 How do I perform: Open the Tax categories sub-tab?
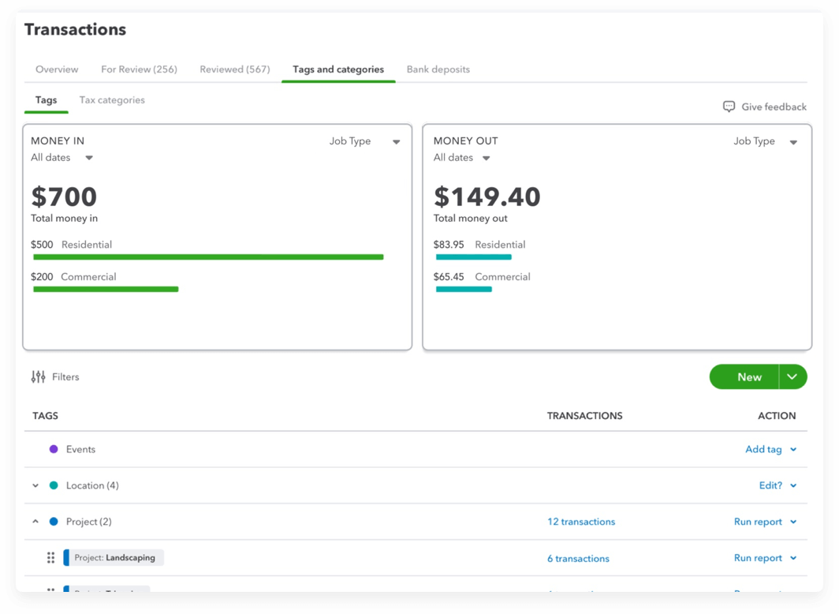coord(112,100)
